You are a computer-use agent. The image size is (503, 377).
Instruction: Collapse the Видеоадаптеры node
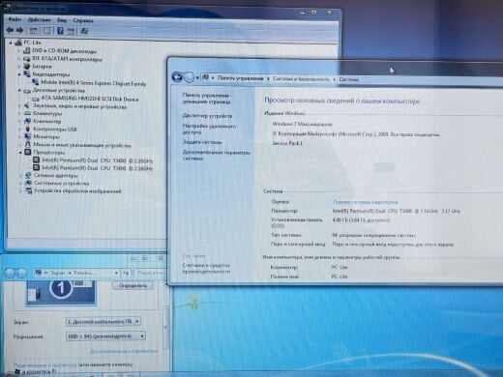point(19,74)
